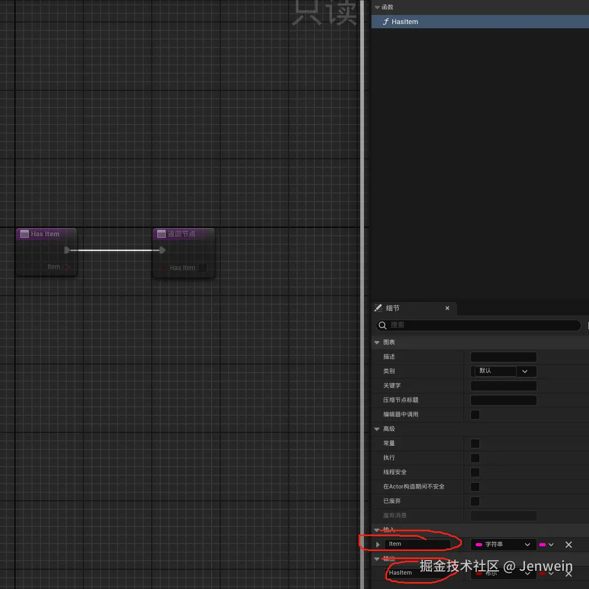Click the search magnifier icon in details
Viewport: 589px width, 589px height.
[382, 325]
